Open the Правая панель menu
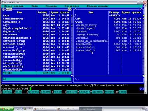This screenshot has height=111, width=148. pyautogui.click(x=97, y=6)
